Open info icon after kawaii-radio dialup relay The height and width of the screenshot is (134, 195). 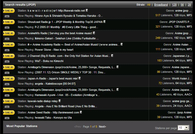click(x=60, y=101)
